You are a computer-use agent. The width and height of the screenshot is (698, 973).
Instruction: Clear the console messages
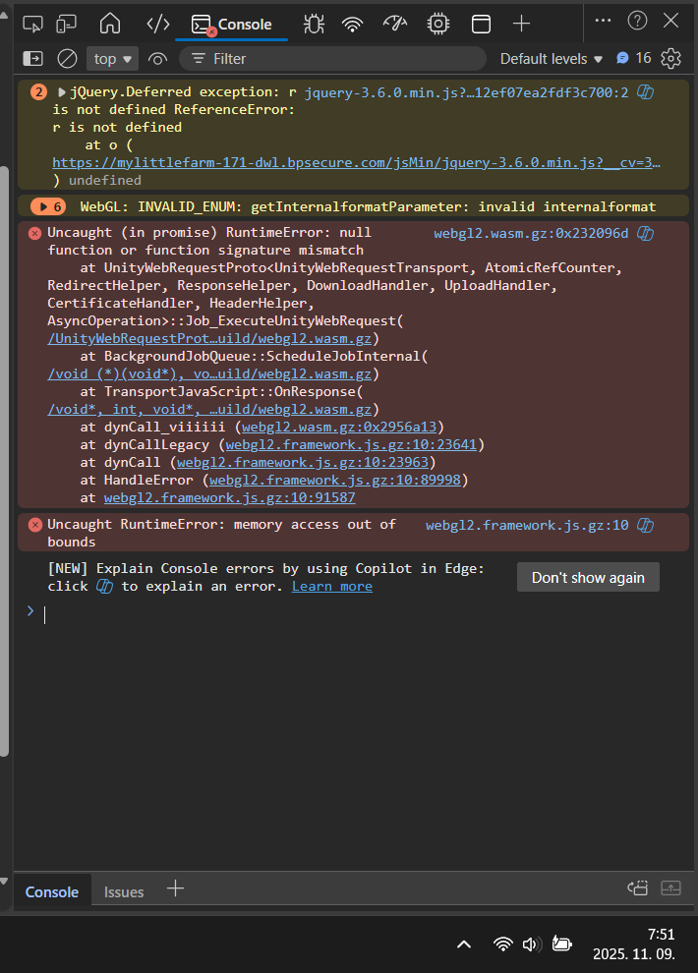pyautogui.click(x=67, y=59)
